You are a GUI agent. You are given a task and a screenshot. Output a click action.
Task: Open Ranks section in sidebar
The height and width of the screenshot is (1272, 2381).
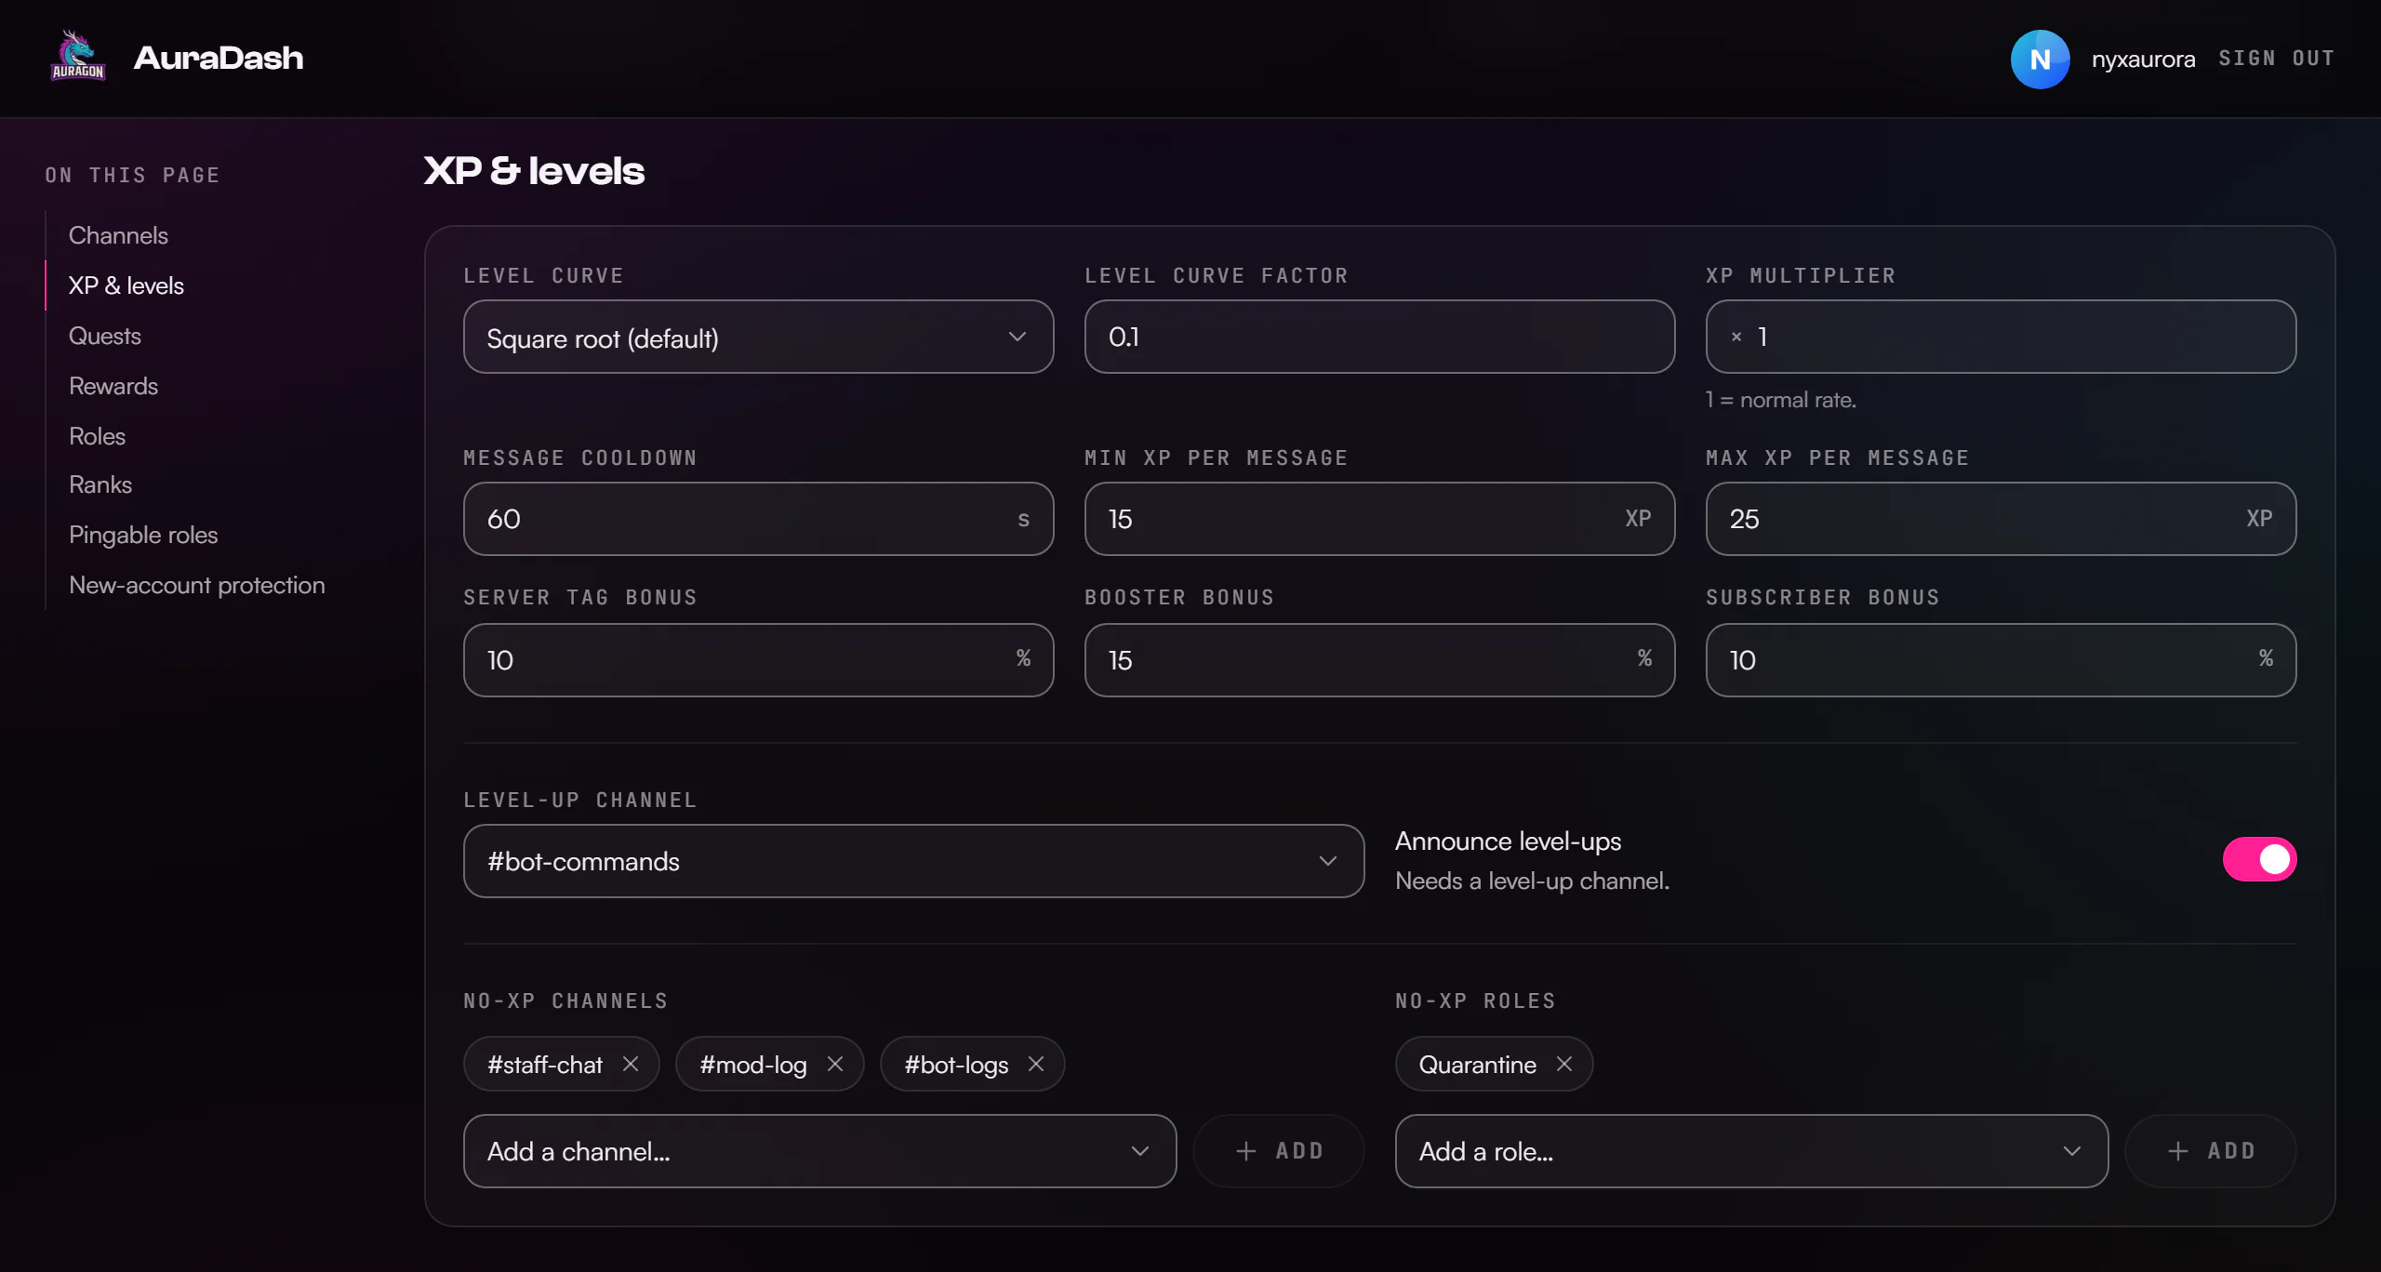coord(100,484)
